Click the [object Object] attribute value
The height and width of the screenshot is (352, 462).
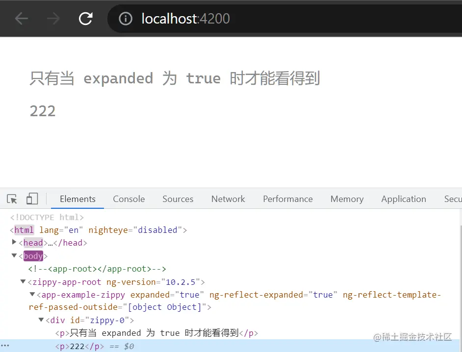click(164, 307)
